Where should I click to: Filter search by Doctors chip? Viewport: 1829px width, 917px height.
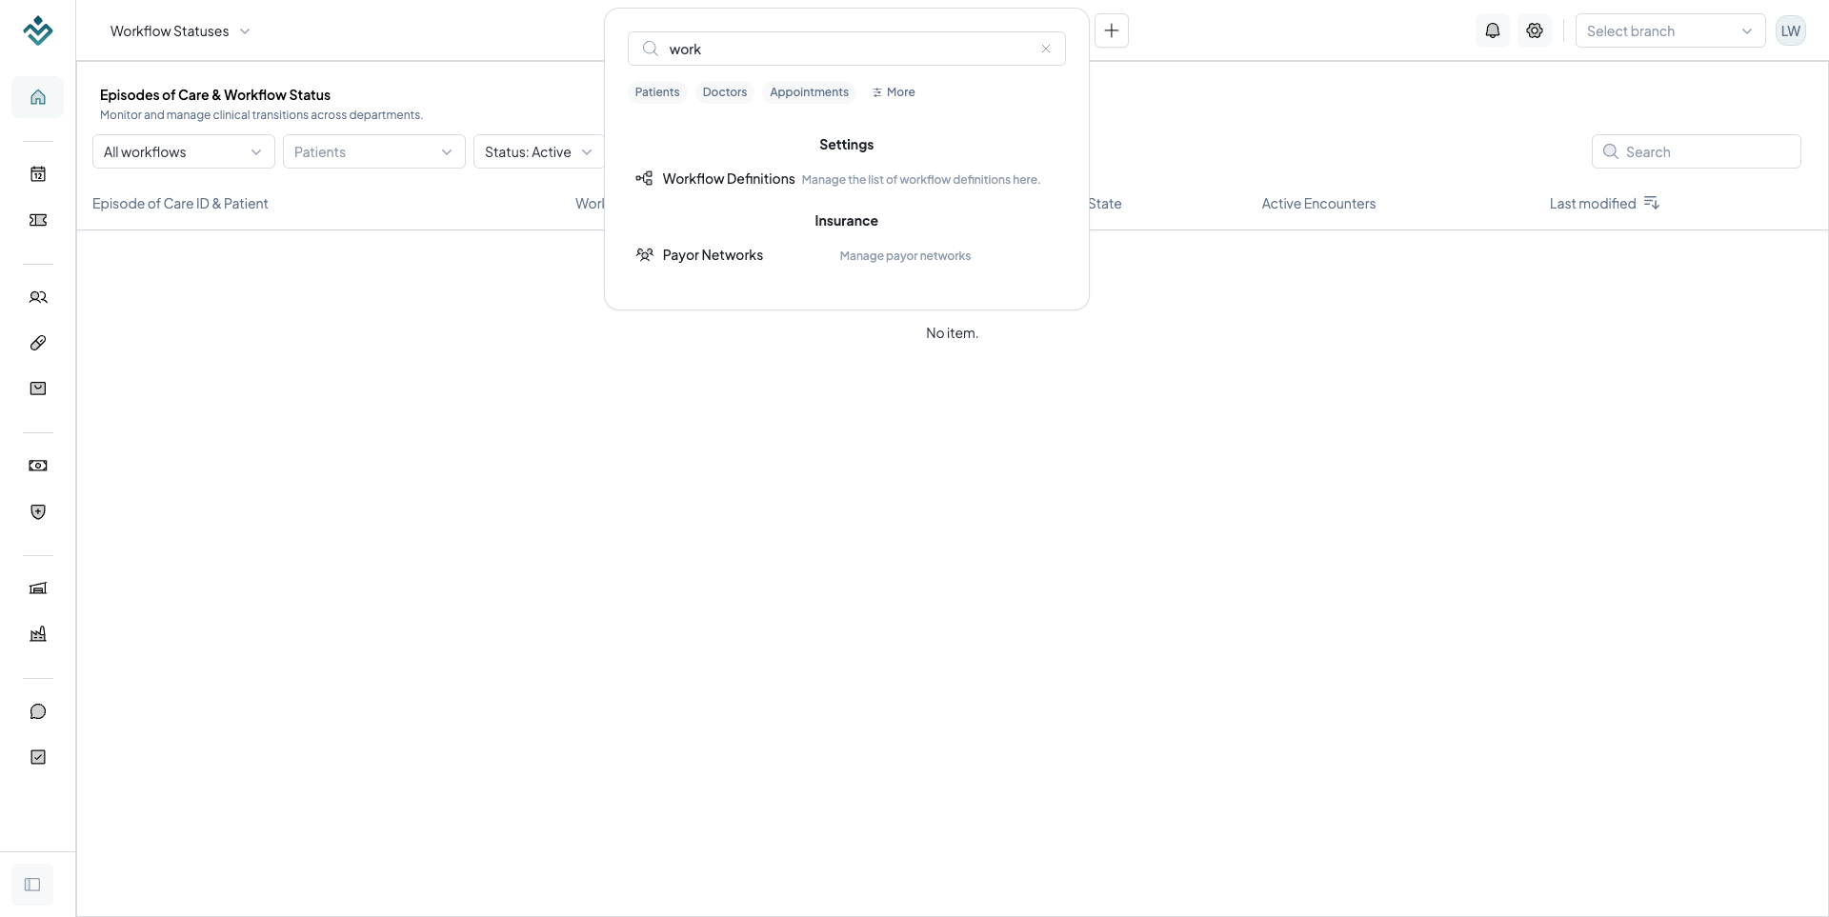click(725, 92)
